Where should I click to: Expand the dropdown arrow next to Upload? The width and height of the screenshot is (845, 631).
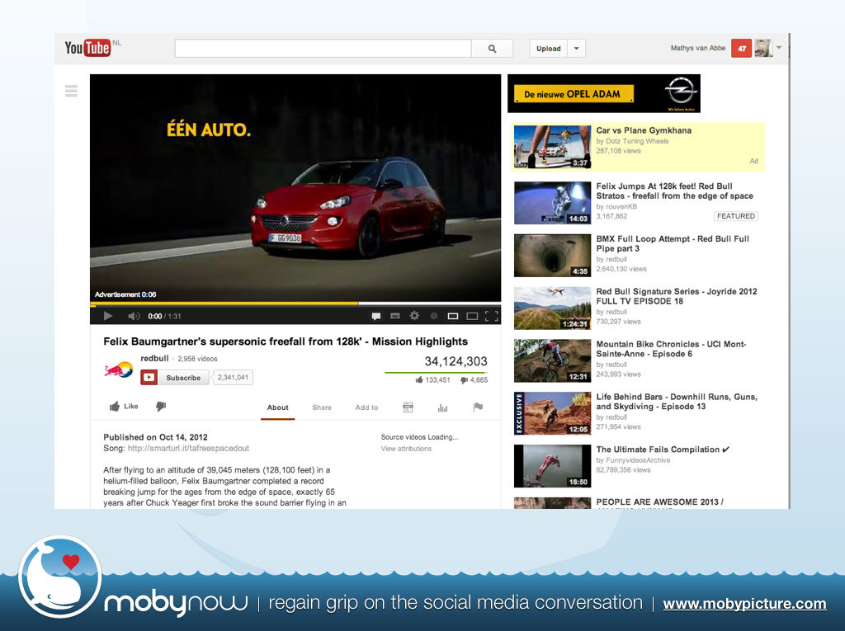click(x=577, y=49)
